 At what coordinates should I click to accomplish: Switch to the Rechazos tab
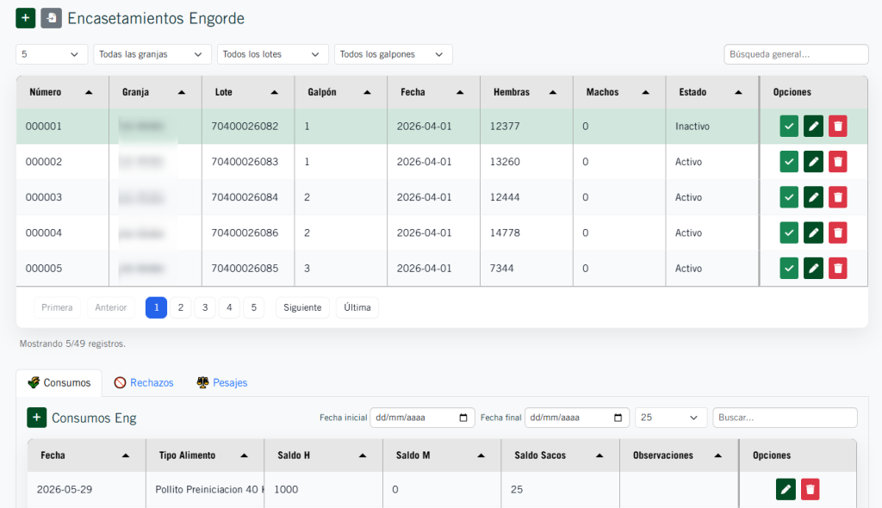pos(144,382)
